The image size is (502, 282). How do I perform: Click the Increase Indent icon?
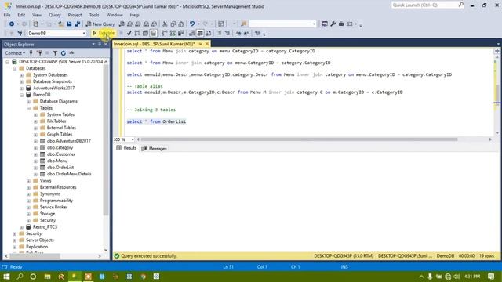(246, 33)
